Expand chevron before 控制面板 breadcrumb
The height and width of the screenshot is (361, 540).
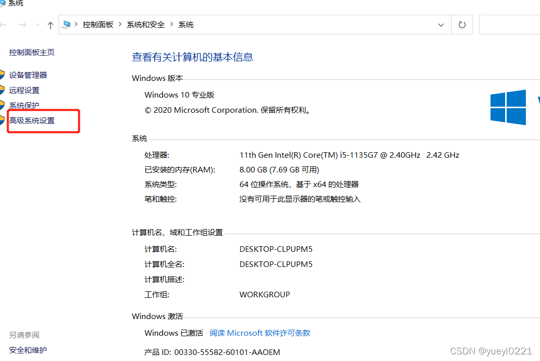(x=76, y=24)
